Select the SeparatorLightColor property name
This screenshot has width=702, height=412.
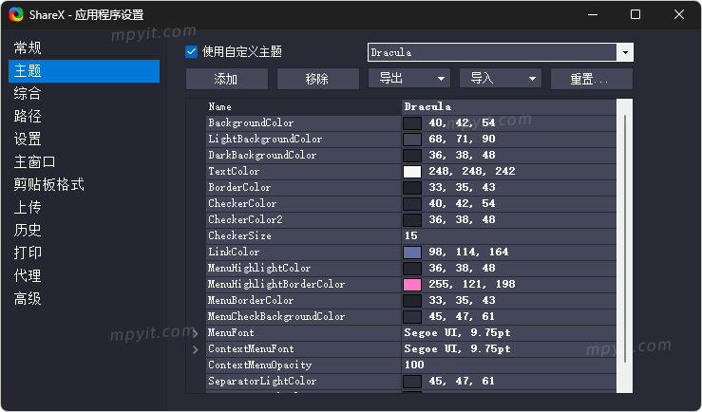(262, 381)
